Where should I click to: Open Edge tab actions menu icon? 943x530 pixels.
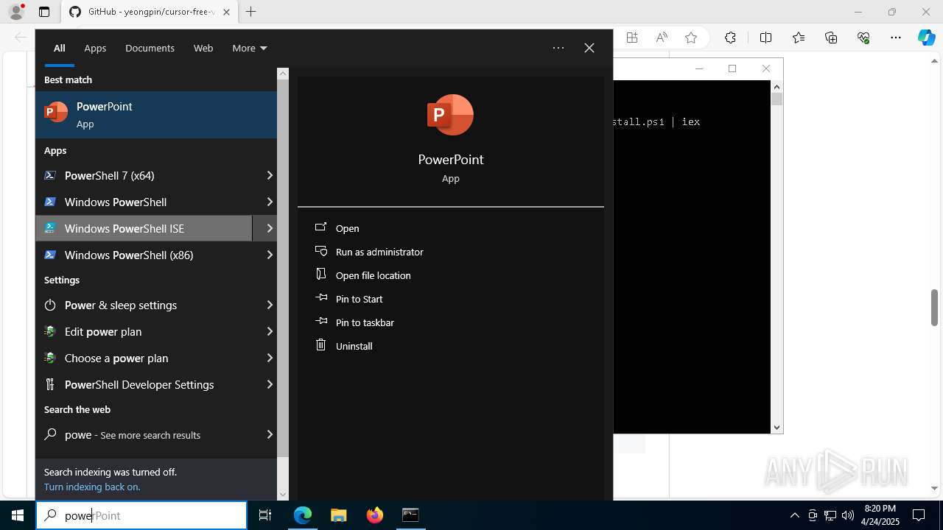[x=44, y=12]
